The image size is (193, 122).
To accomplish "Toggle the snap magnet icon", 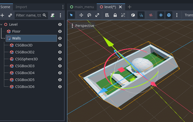I will 141,15.
